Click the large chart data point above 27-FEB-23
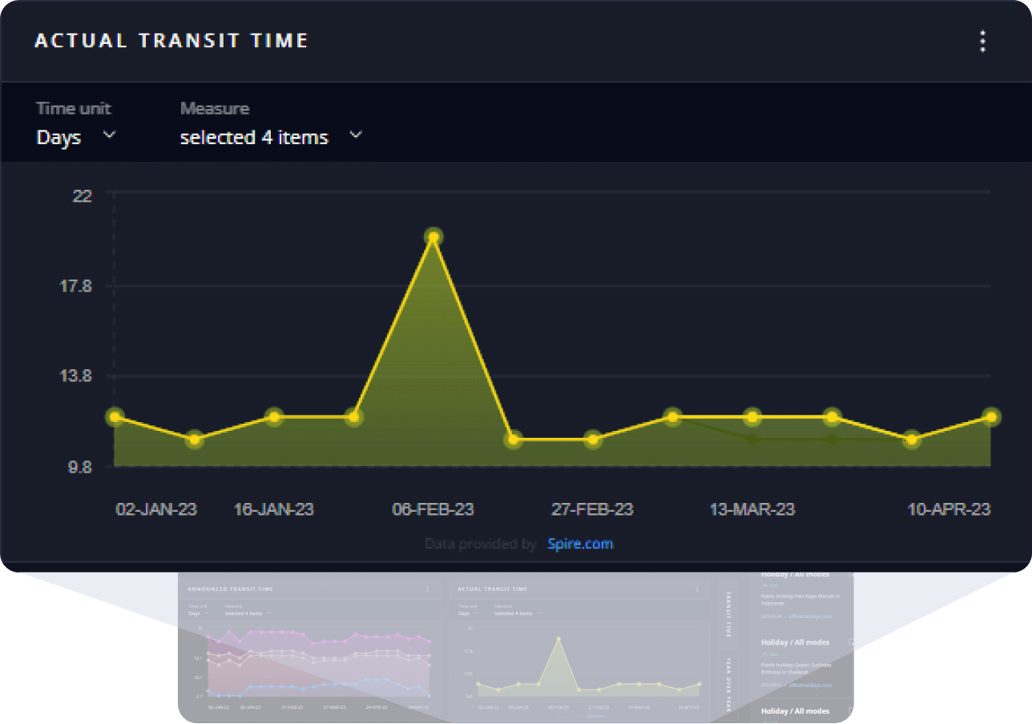1032x724 pixels. click(x=593, y=439)
